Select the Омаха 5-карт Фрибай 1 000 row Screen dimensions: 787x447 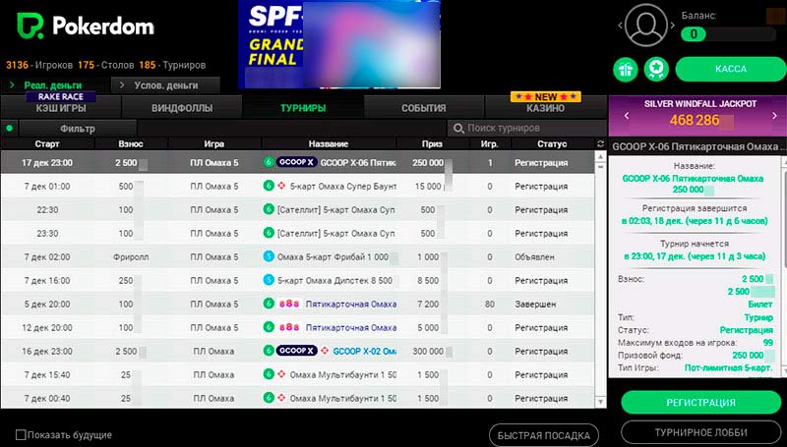pyautogui.click(x=297, y=256)
